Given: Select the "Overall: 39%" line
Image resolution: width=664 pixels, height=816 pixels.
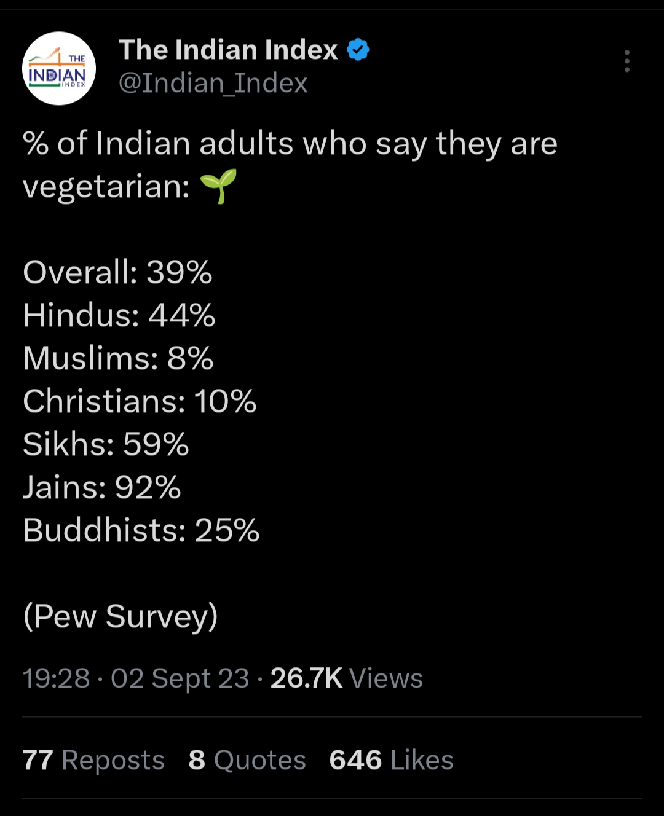Looking at the screenshot, I should (x=117, y=272).
